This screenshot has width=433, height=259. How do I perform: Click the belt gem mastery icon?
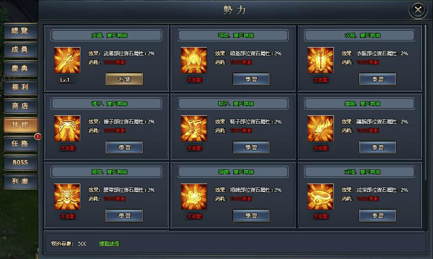[x=67, y=197]
